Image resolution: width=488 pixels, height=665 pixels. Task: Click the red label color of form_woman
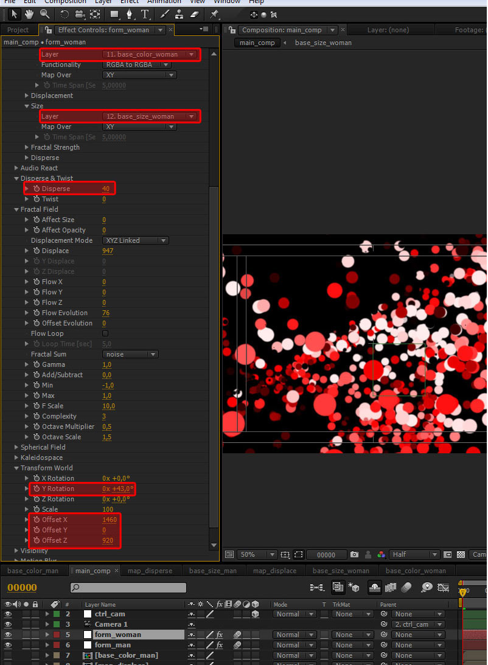click(x=57, y=635)
